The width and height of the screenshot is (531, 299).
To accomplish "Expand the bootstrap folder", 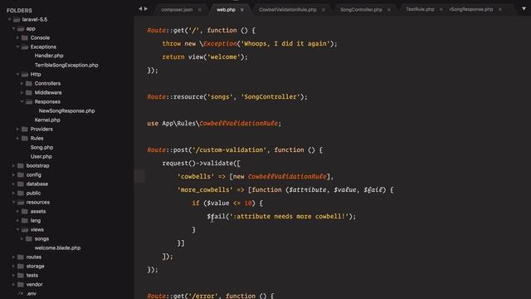I will click(13, 166).
